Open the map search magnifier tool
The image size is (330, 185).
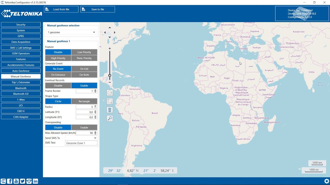coord(110,118)
